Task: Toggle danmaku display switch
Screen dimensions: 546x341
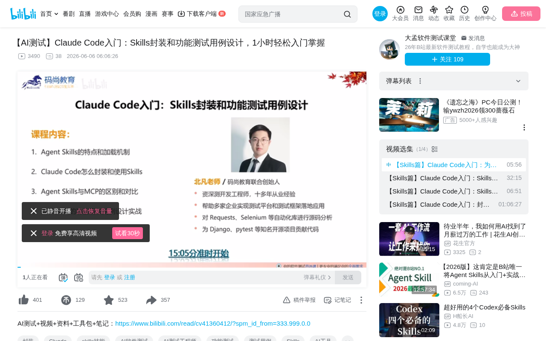Action: pos(63,277)
